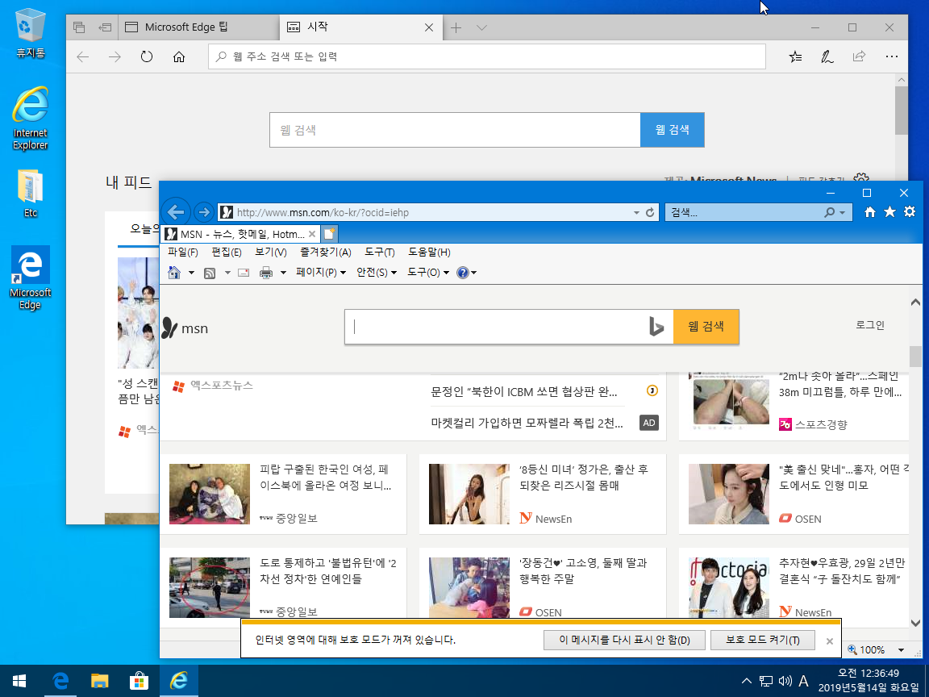Click Edge home button
929x697 pixels.
pos(178,56)
